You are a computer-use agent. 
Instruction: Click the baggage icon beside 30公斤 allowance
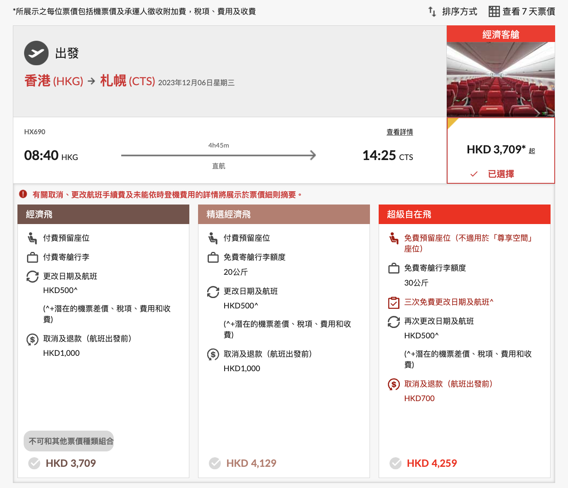[394, 268]
